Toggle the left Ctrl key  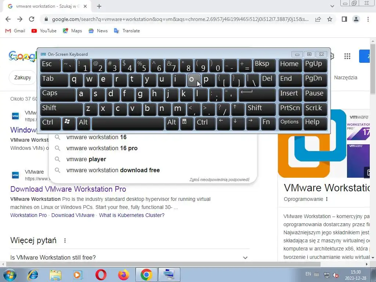51,124
